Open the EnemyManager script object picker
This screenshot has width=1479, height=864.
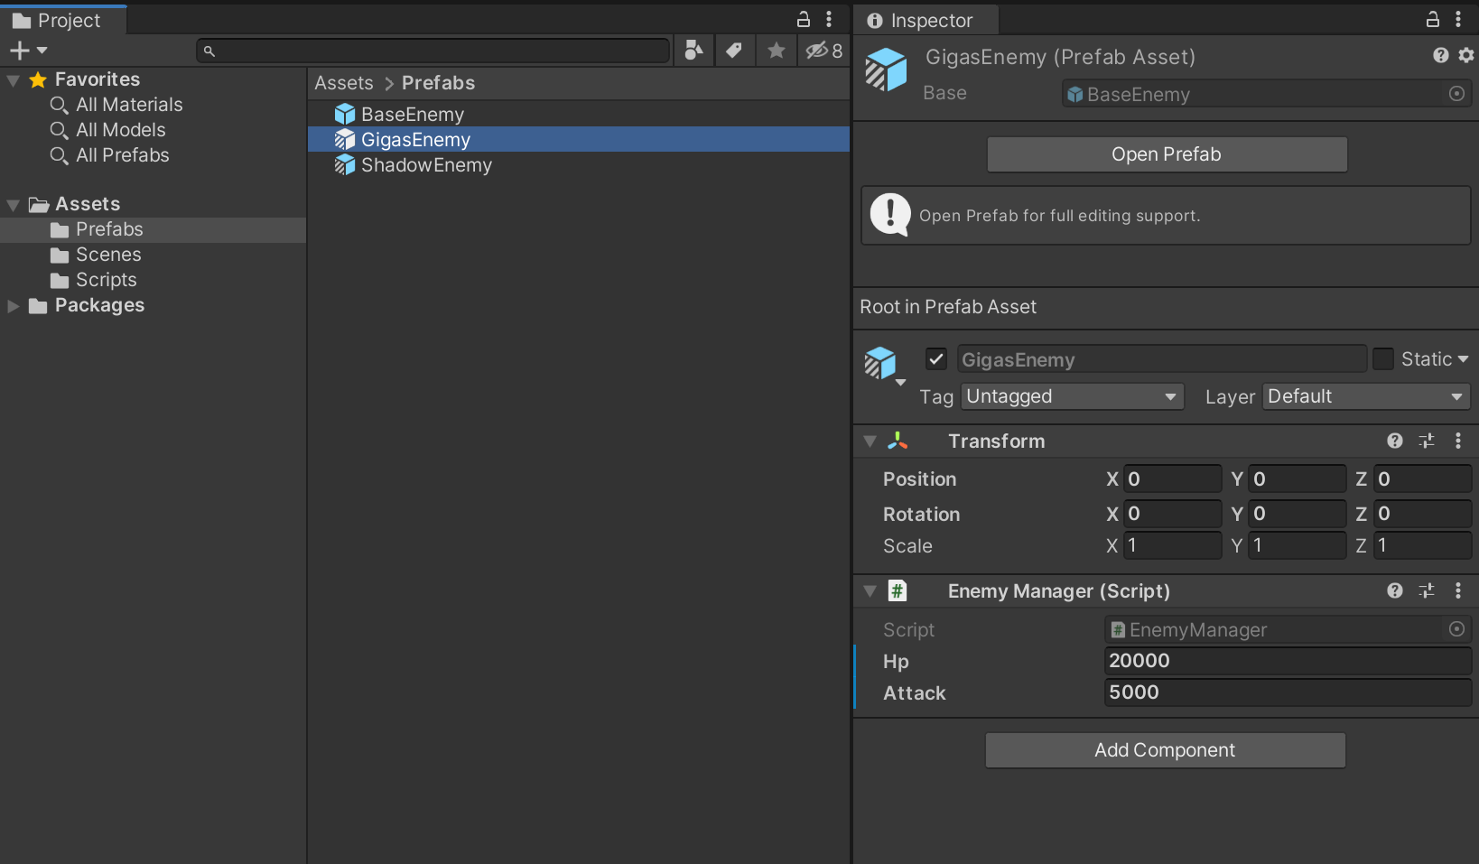(1456, 629)
